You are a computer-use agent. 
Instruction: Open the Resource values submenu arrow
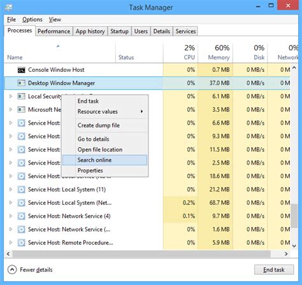point(141,111)
